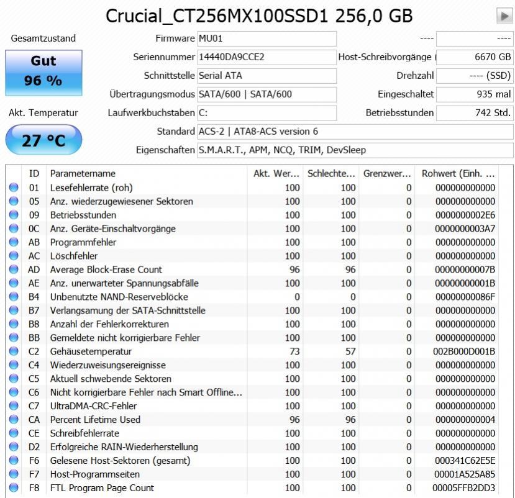The height and width of the screenshot is (498, 515).
Task: Click the Schnittstelle field Serial ATA
Action: click(267, 76)
